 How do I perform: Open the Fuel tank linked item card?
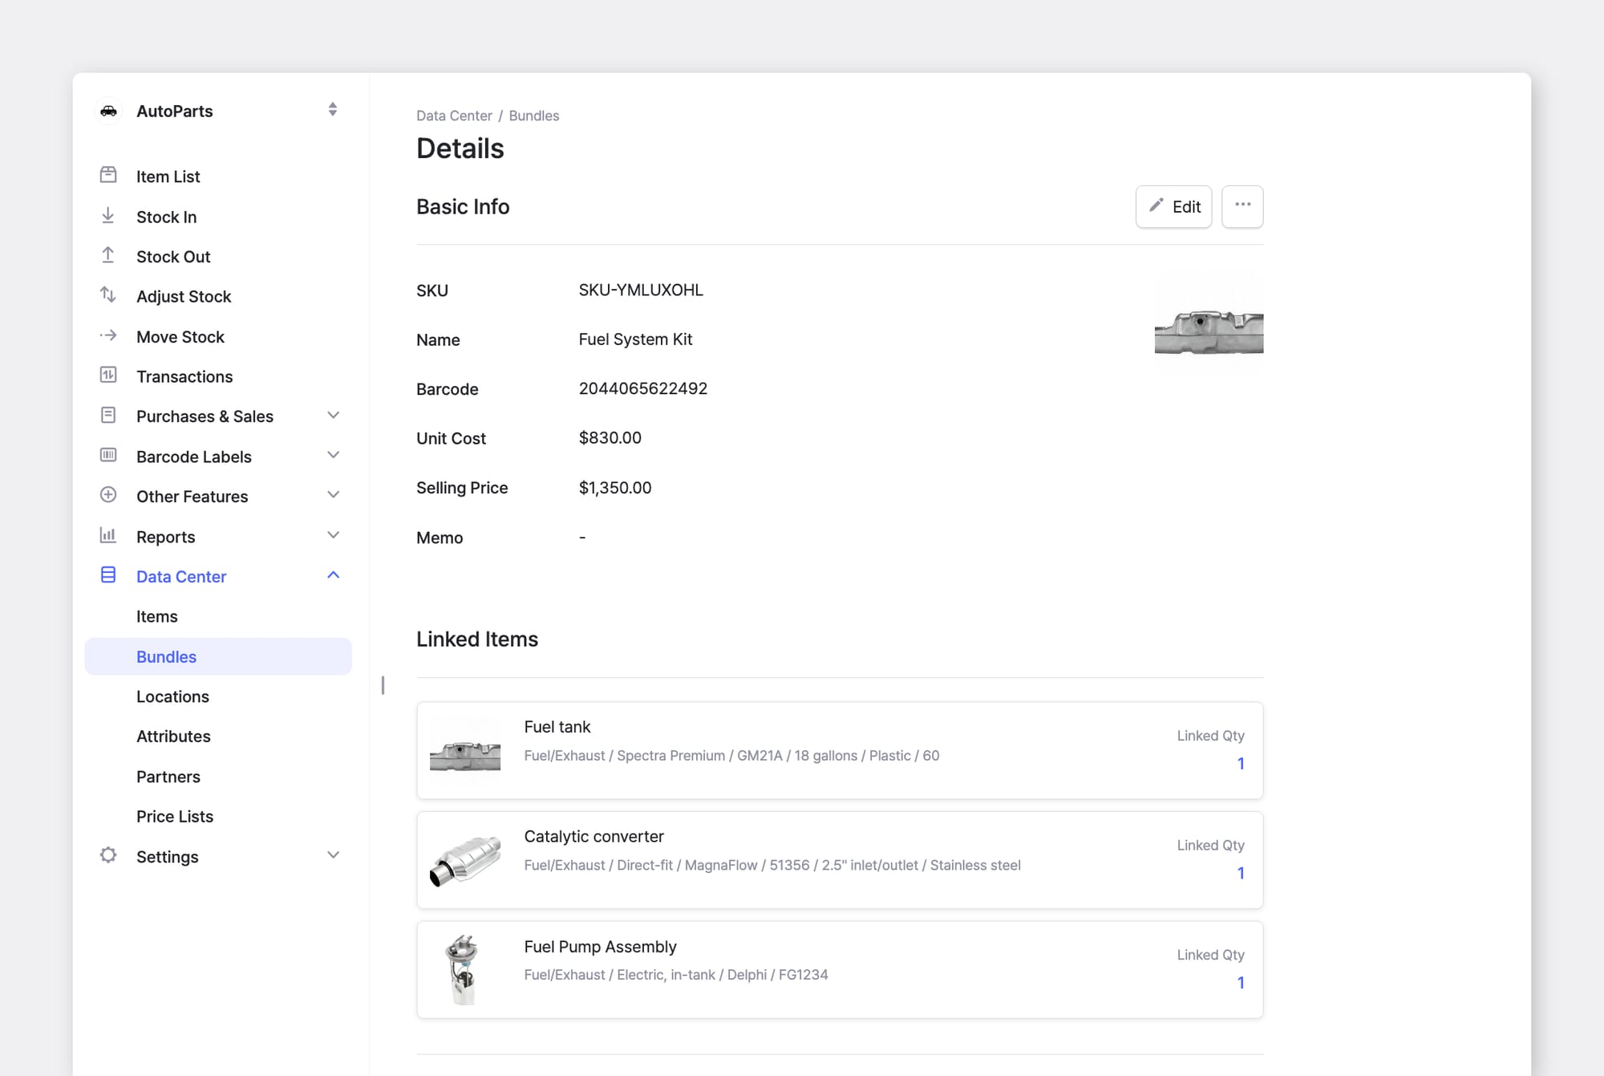tap(840, 750)
